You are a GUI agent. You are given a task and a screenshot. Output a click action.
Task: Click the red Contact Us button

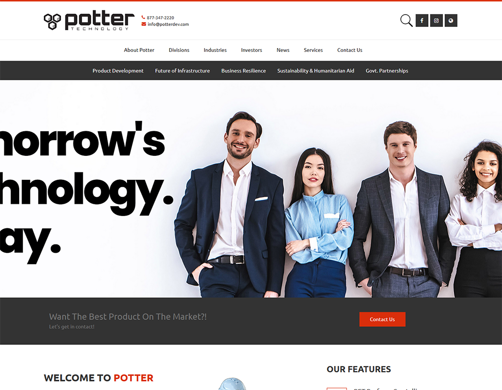[382, 319]
